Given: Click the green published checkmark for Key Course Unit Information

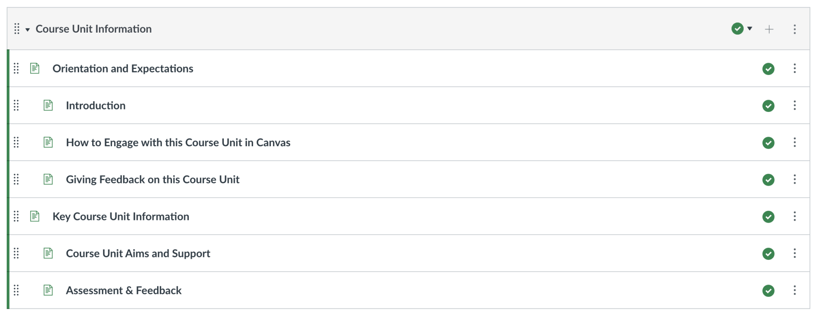Looking at the screenshot, I should point(768,216).
